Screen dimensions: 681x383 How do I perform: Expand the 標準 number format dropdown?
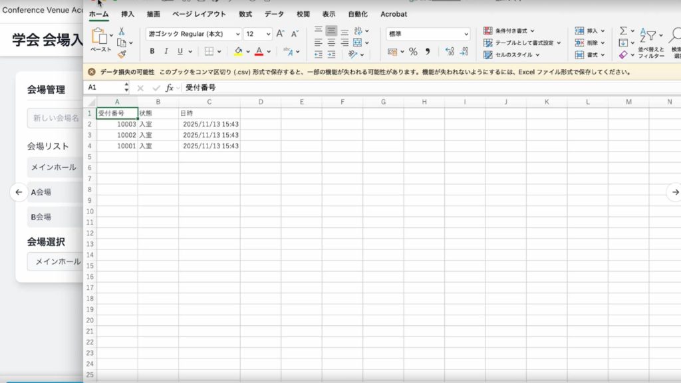(x=428, y=34)
